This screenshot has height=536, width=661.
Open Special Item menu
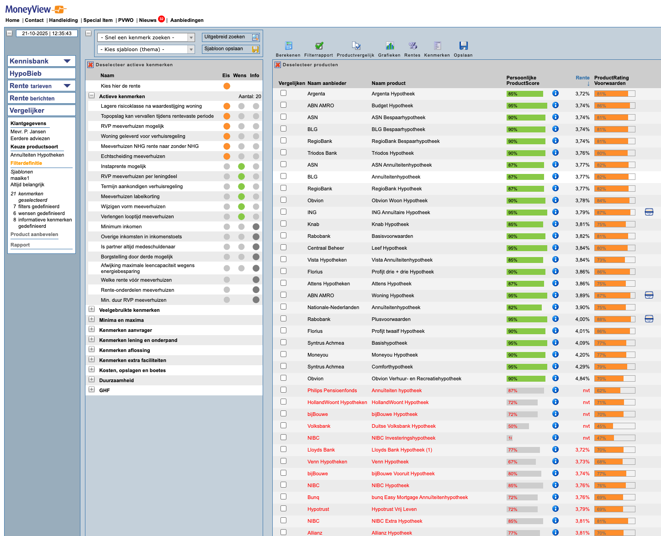98,20
